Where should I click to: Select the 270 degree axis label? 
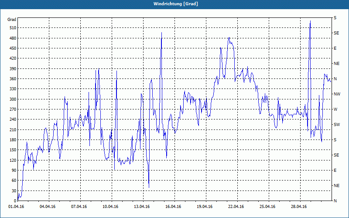13,109
